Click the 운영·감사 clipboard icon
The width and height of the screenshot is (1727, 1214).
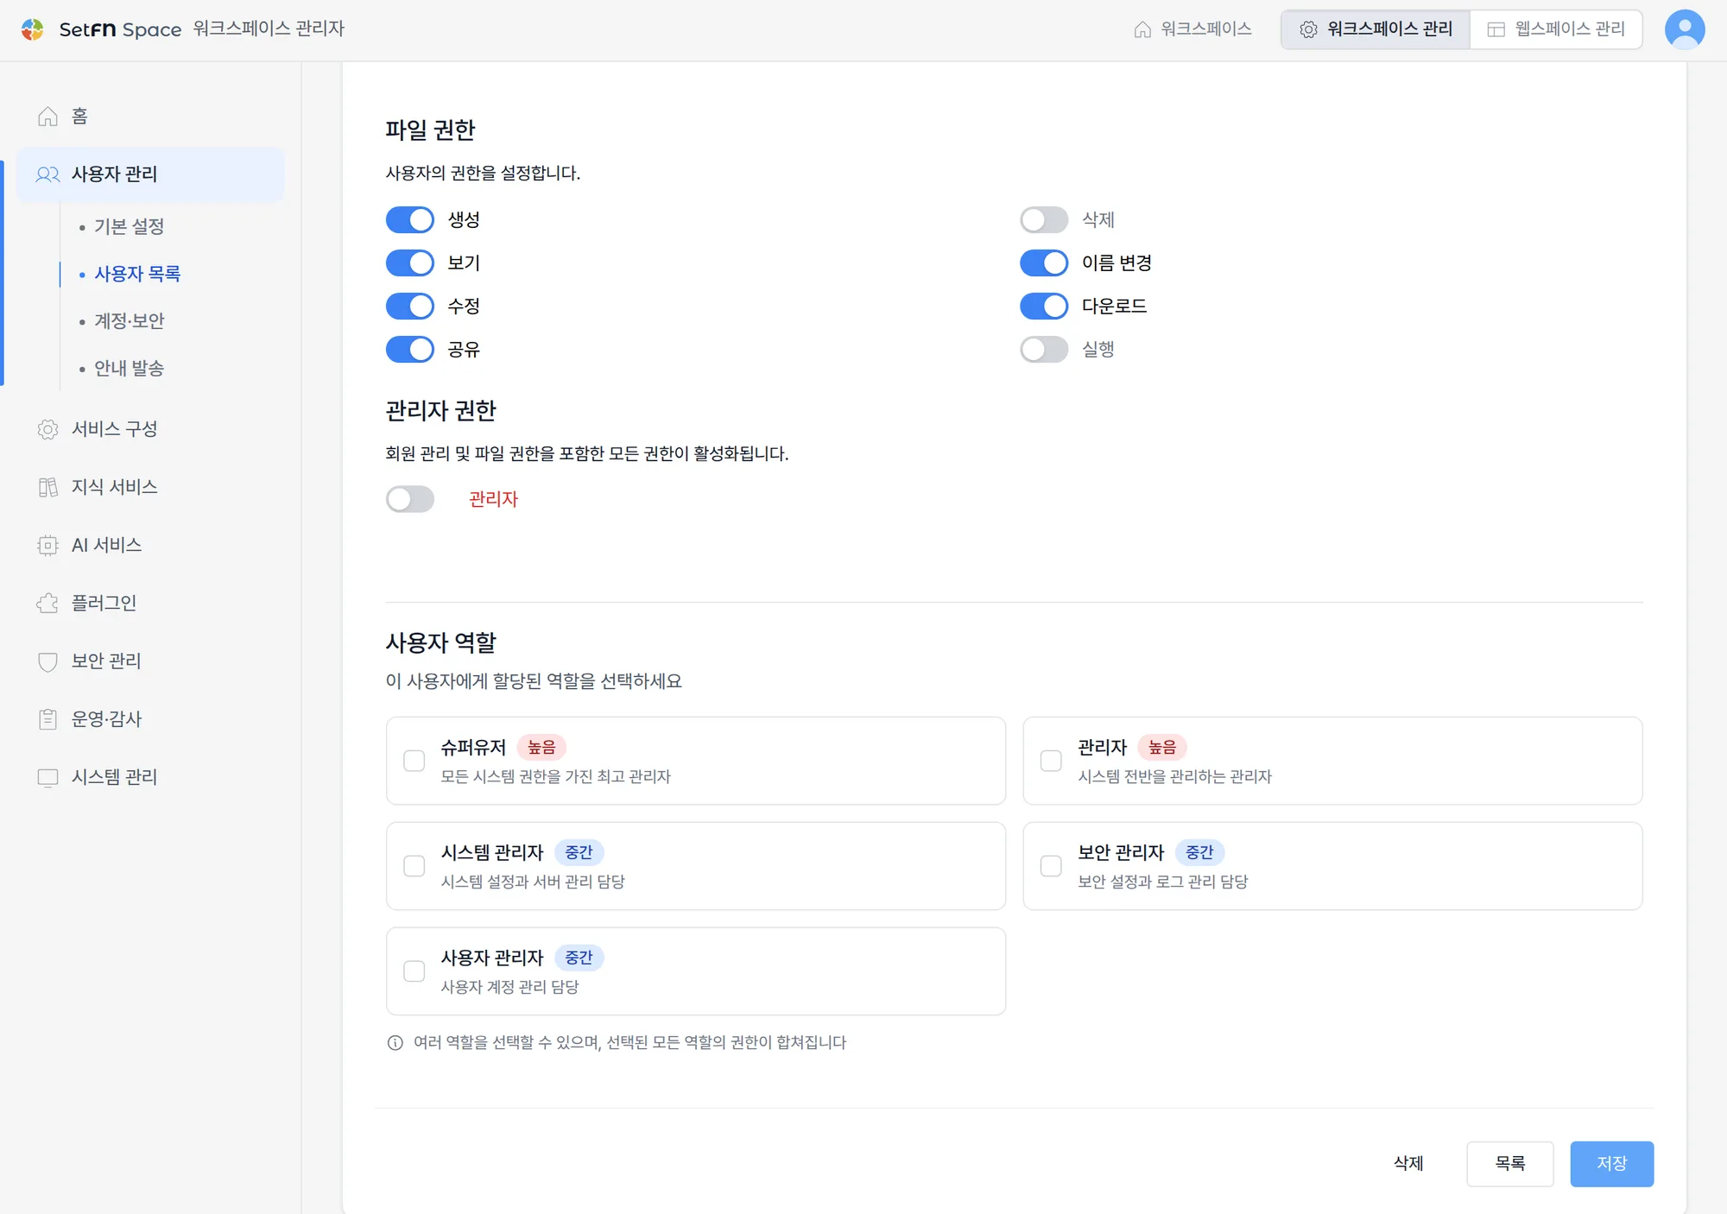click(48, 719)
